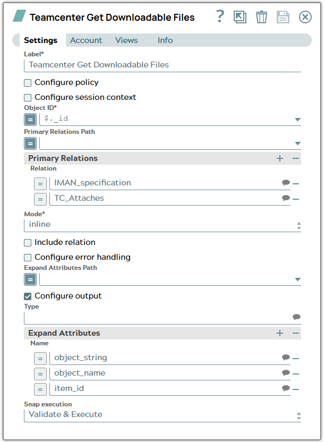325x442 pixels.
Task: Click the trash delete icon
Action: click(x=261, y=17)
